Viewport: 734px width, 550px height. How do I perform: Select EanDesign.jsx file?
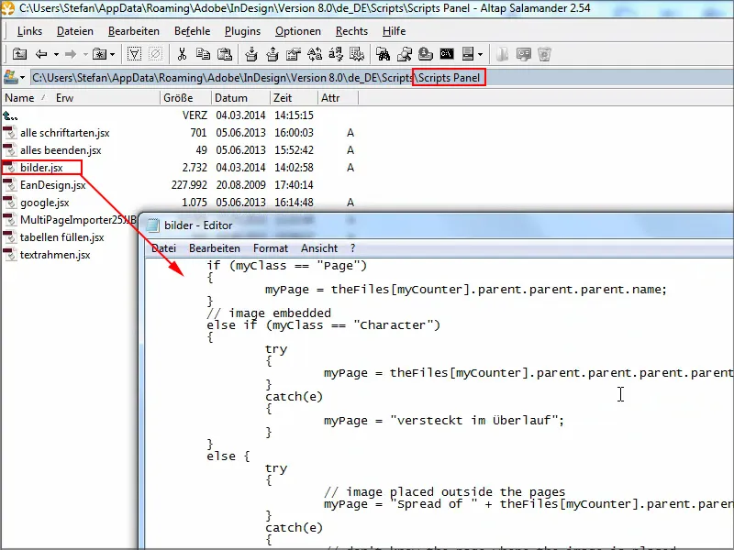[52, 185]
